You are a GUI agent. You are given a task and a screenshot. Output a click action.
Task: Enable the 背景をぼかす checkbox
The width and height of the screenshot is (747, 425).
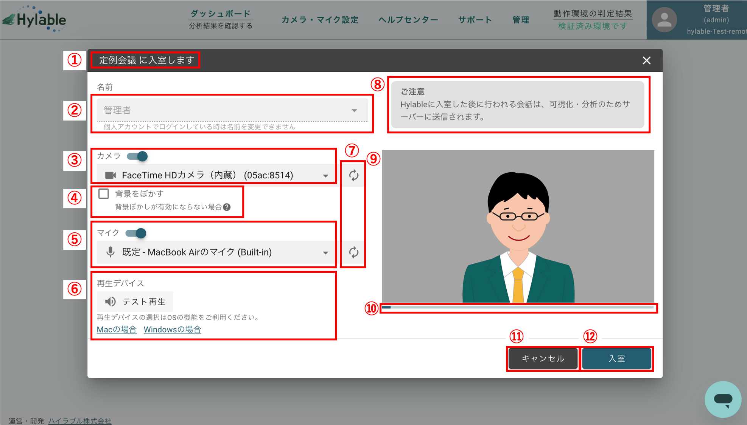(x=103, y=193)
